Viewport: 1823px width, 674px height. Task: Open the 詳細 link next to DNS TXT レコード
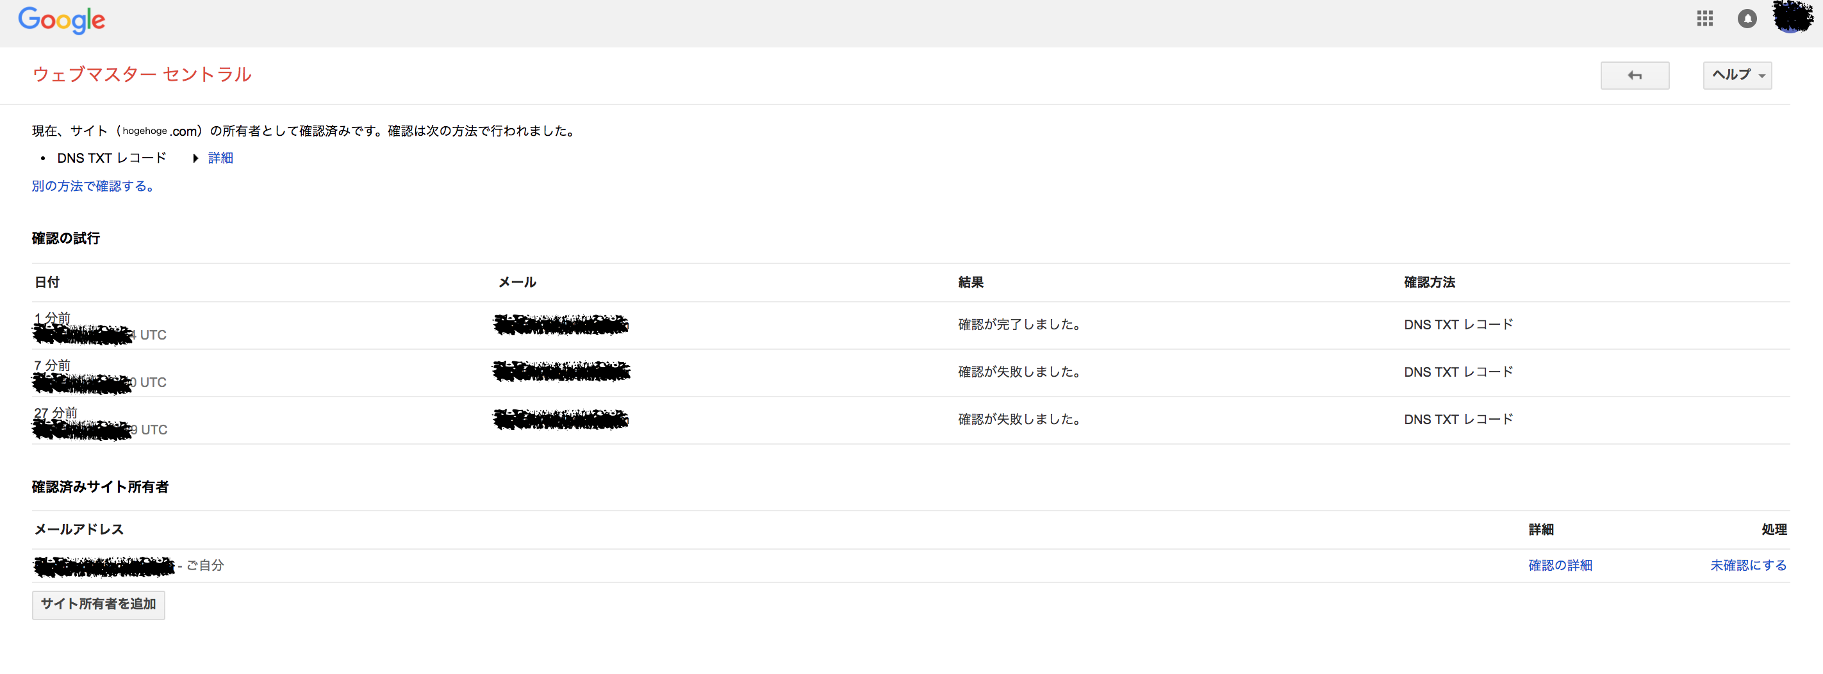[221, 158]
